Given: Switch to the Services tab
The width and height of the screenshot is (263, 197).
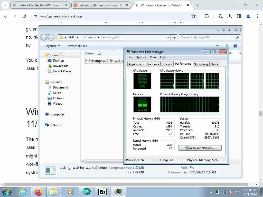Looking at the screenshot, I should pyautogui.click(x=167, y=64).
